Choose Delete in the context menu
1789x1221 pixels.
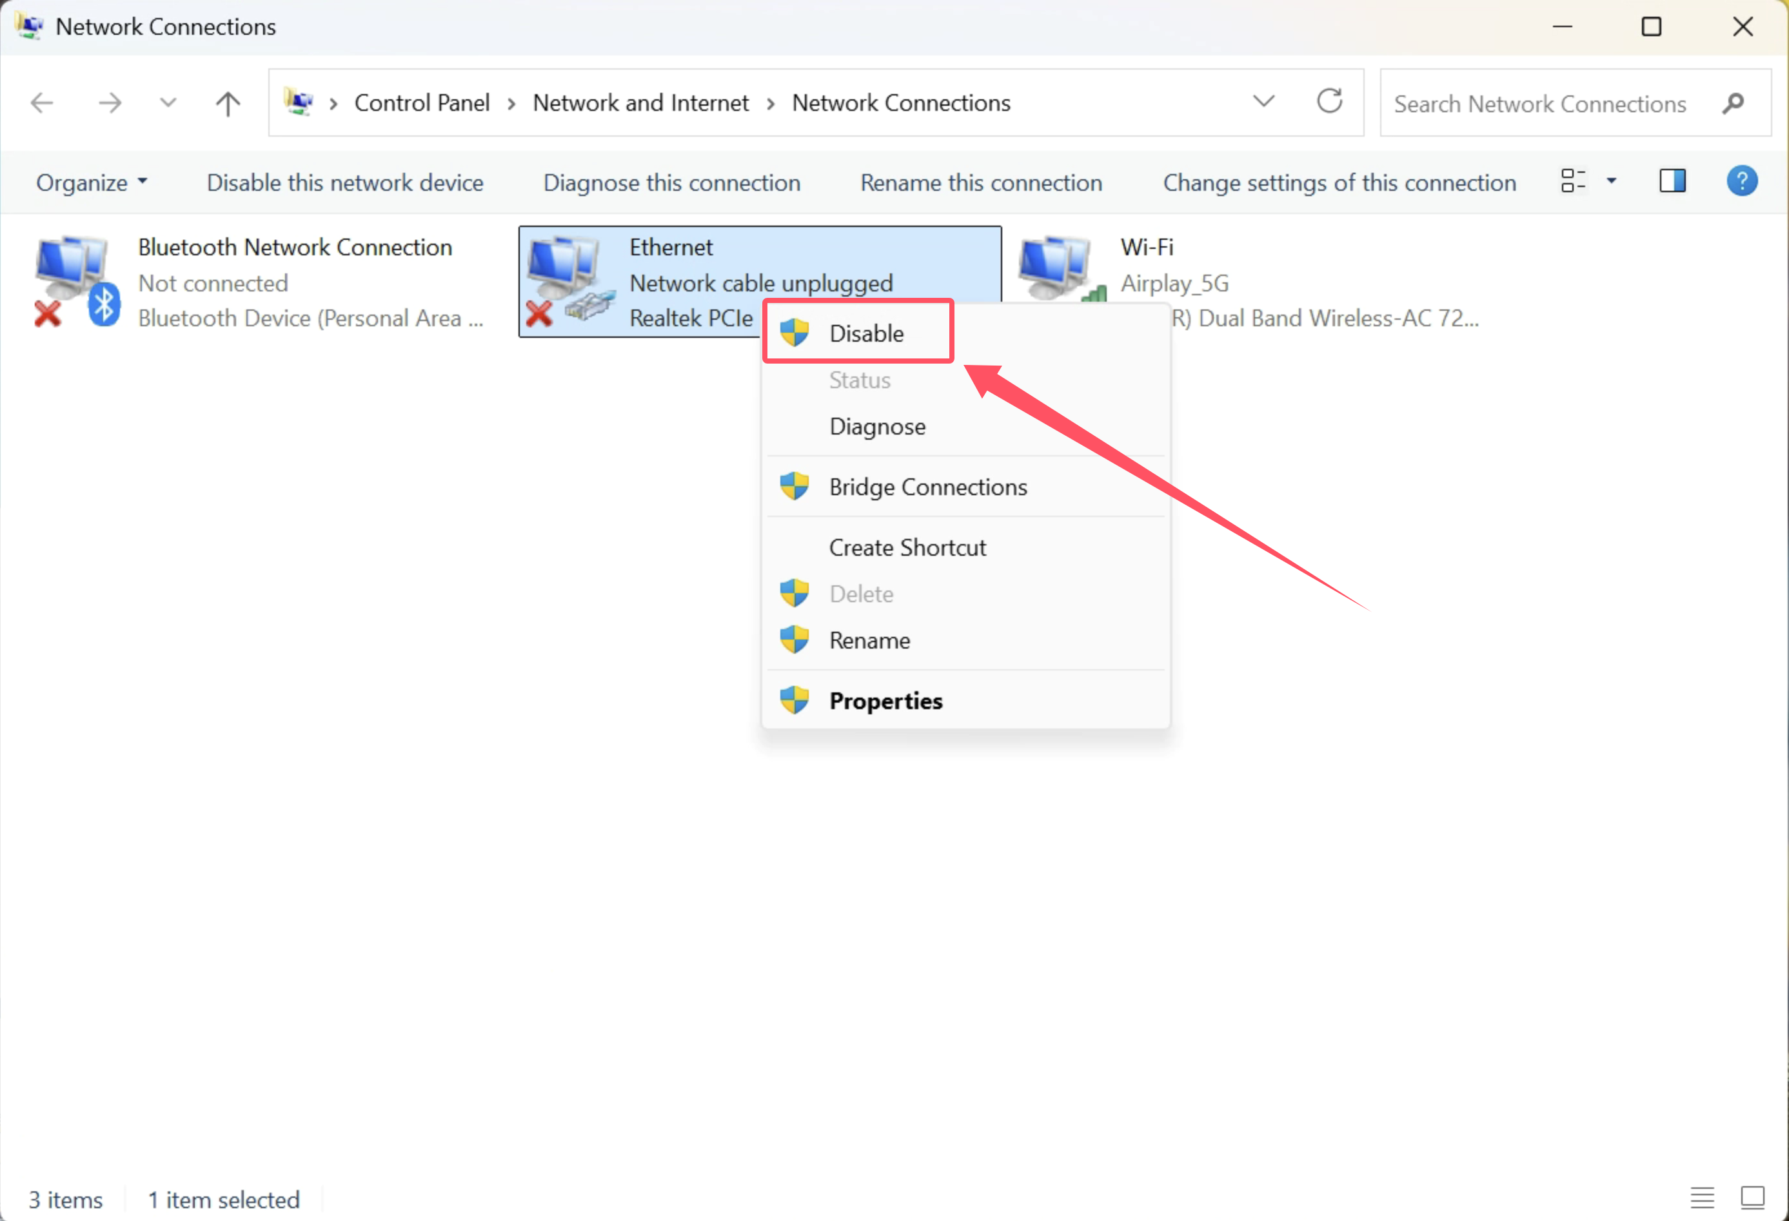click(965, 594)
